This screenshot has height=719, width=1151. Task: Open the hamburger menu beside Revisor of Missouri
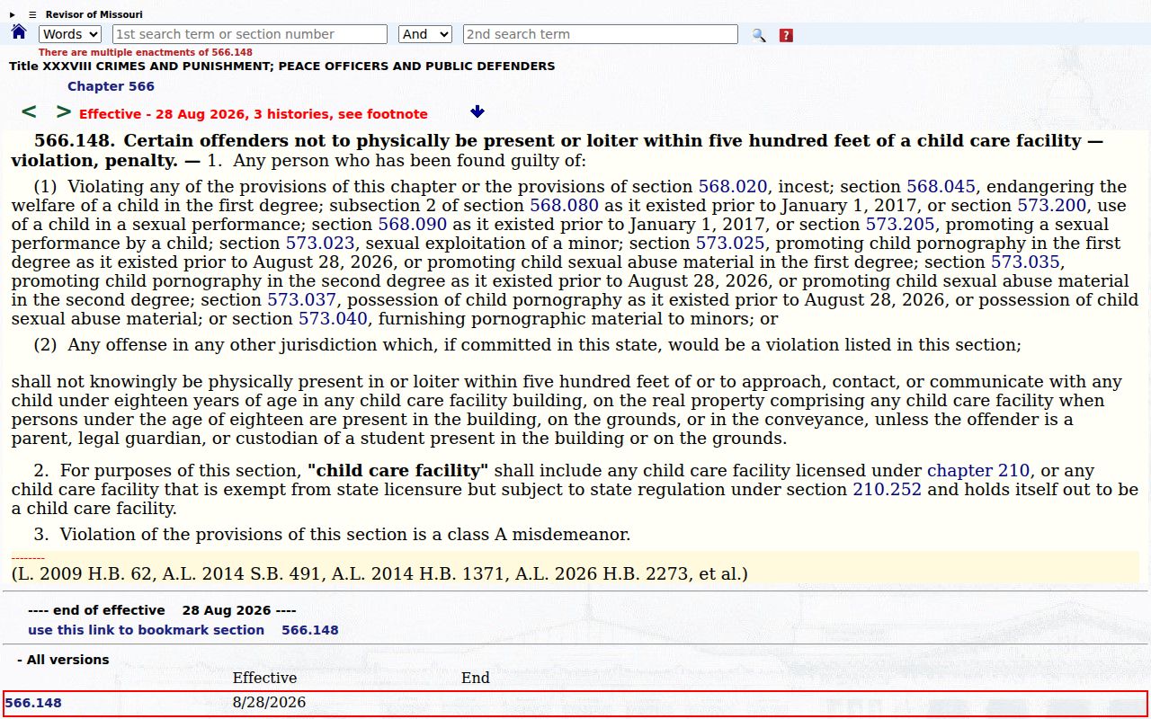click(x=32, y=14)
